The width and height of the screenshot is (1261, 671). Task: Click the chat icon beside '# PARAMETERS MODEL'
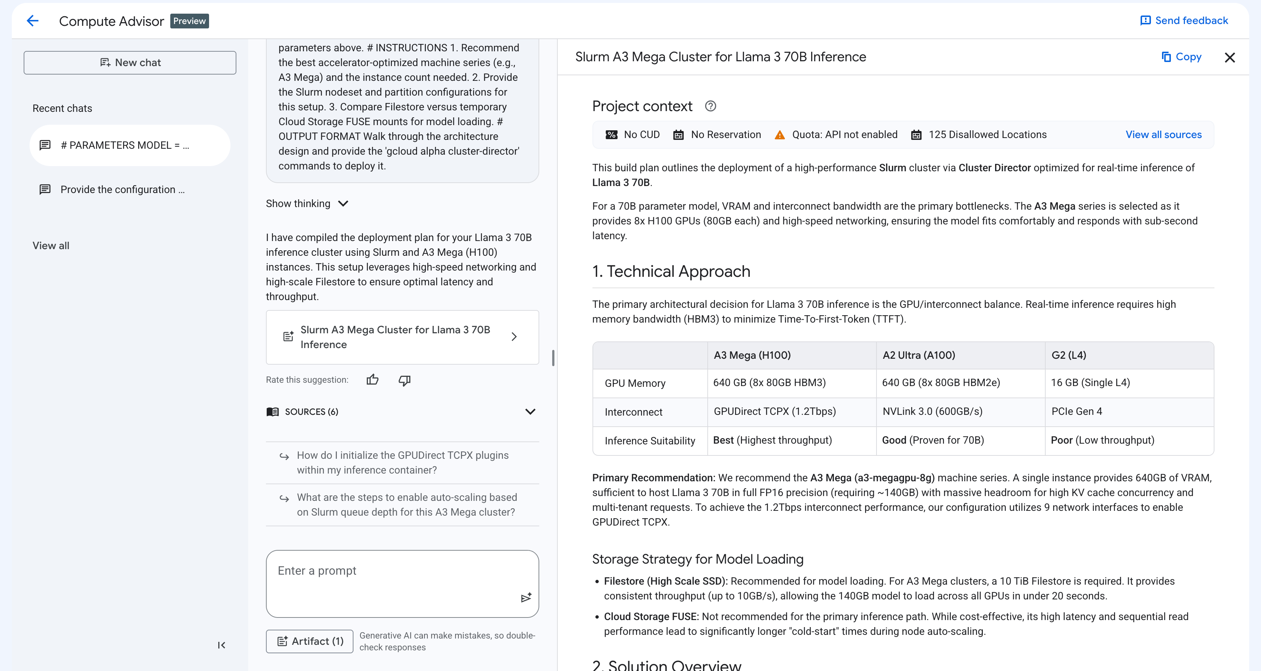pyautogui.click(x=45, y=145)
